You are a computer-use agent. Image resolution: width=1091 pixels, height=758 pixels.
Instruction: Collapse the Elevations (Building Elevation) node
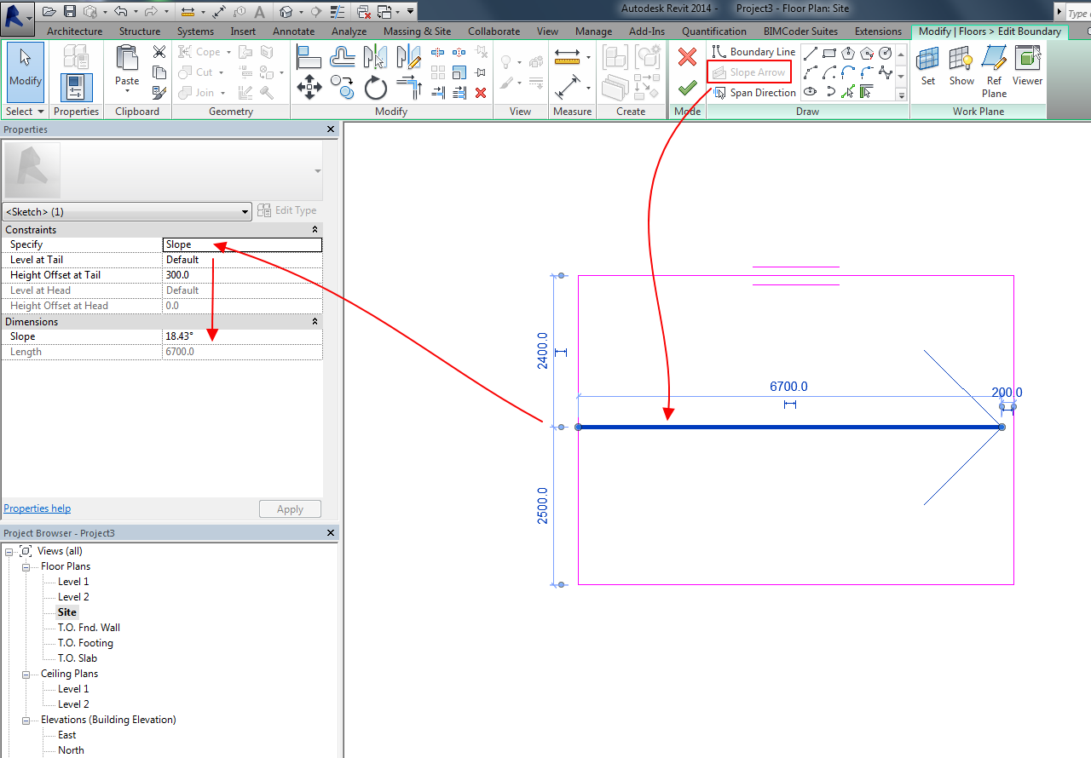click(26, 720)
